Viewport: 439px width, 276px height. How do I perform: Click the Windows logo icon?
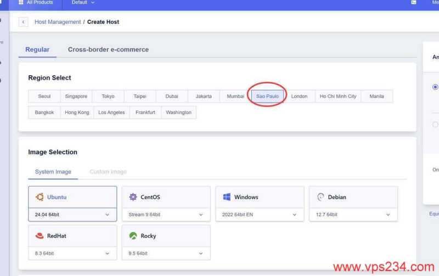227,197
